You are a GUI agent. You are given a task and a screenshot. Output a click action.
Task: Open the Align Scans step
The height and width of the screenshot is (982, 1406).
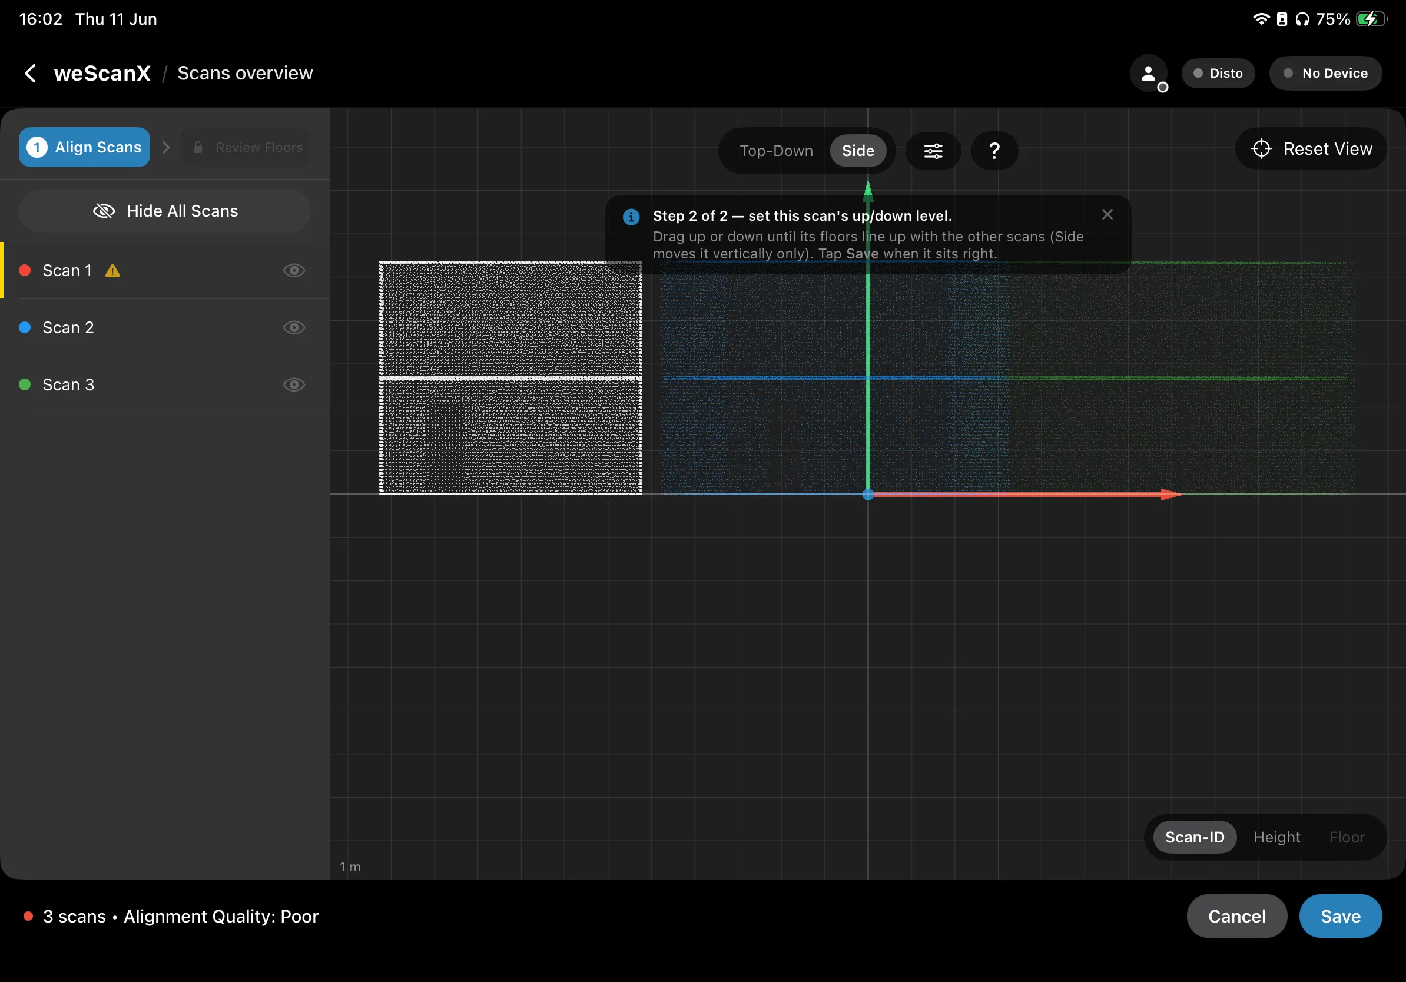tap(85, 148)
